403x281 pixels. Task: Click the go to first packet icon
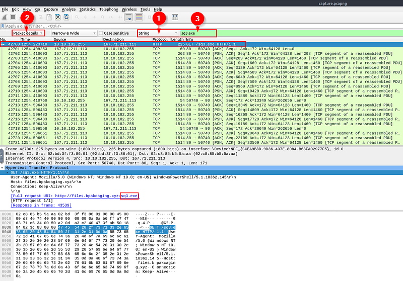(111, 17)
